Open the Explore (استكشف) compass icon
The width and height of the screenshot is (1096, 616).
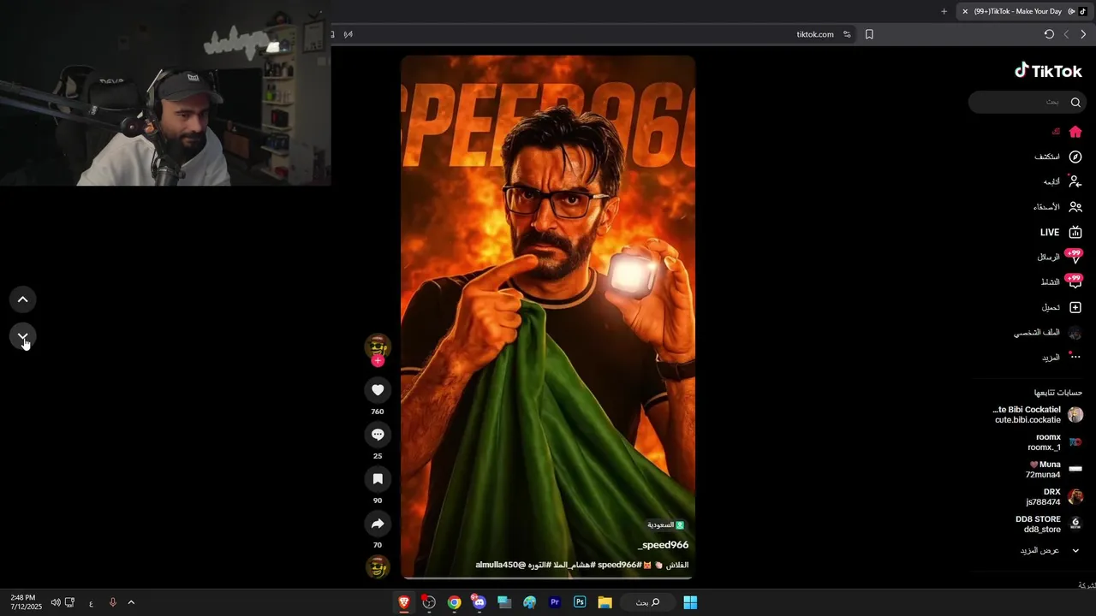point(1075,157)
